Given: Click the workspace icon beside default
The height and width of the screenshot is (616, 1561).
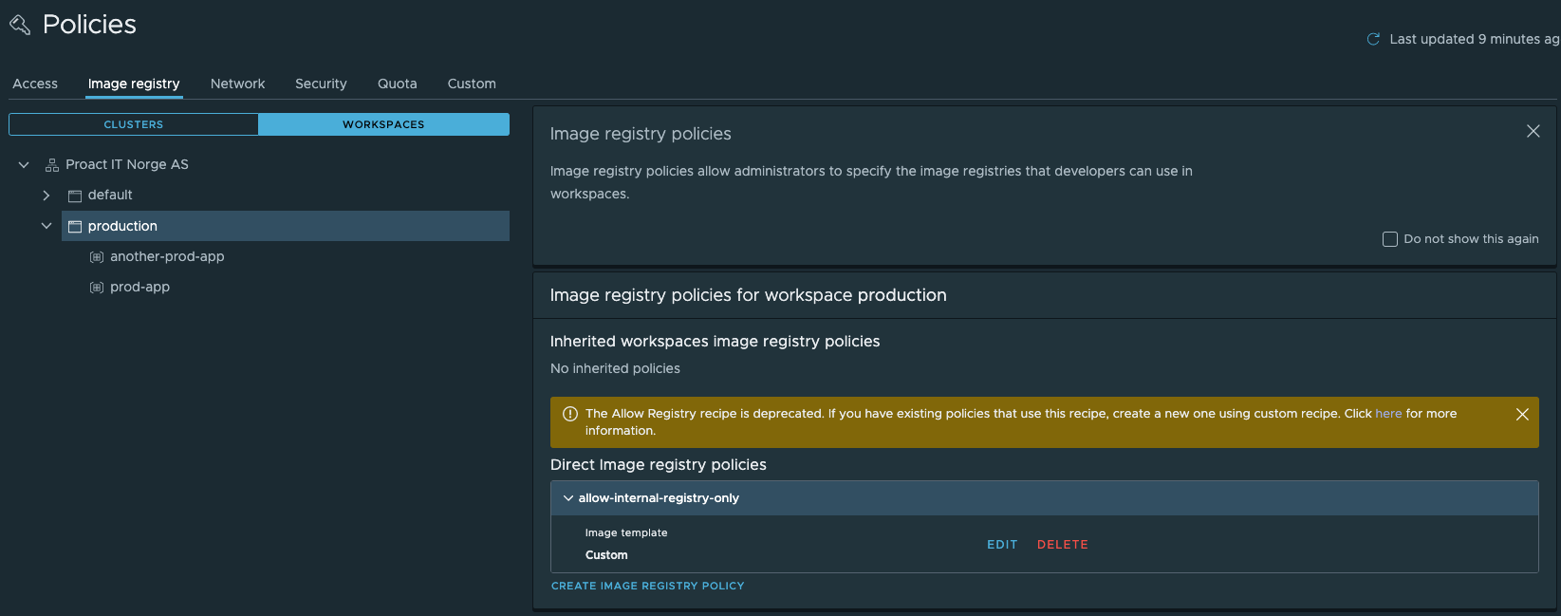Looking at the screenshot, I should point(75,196).
